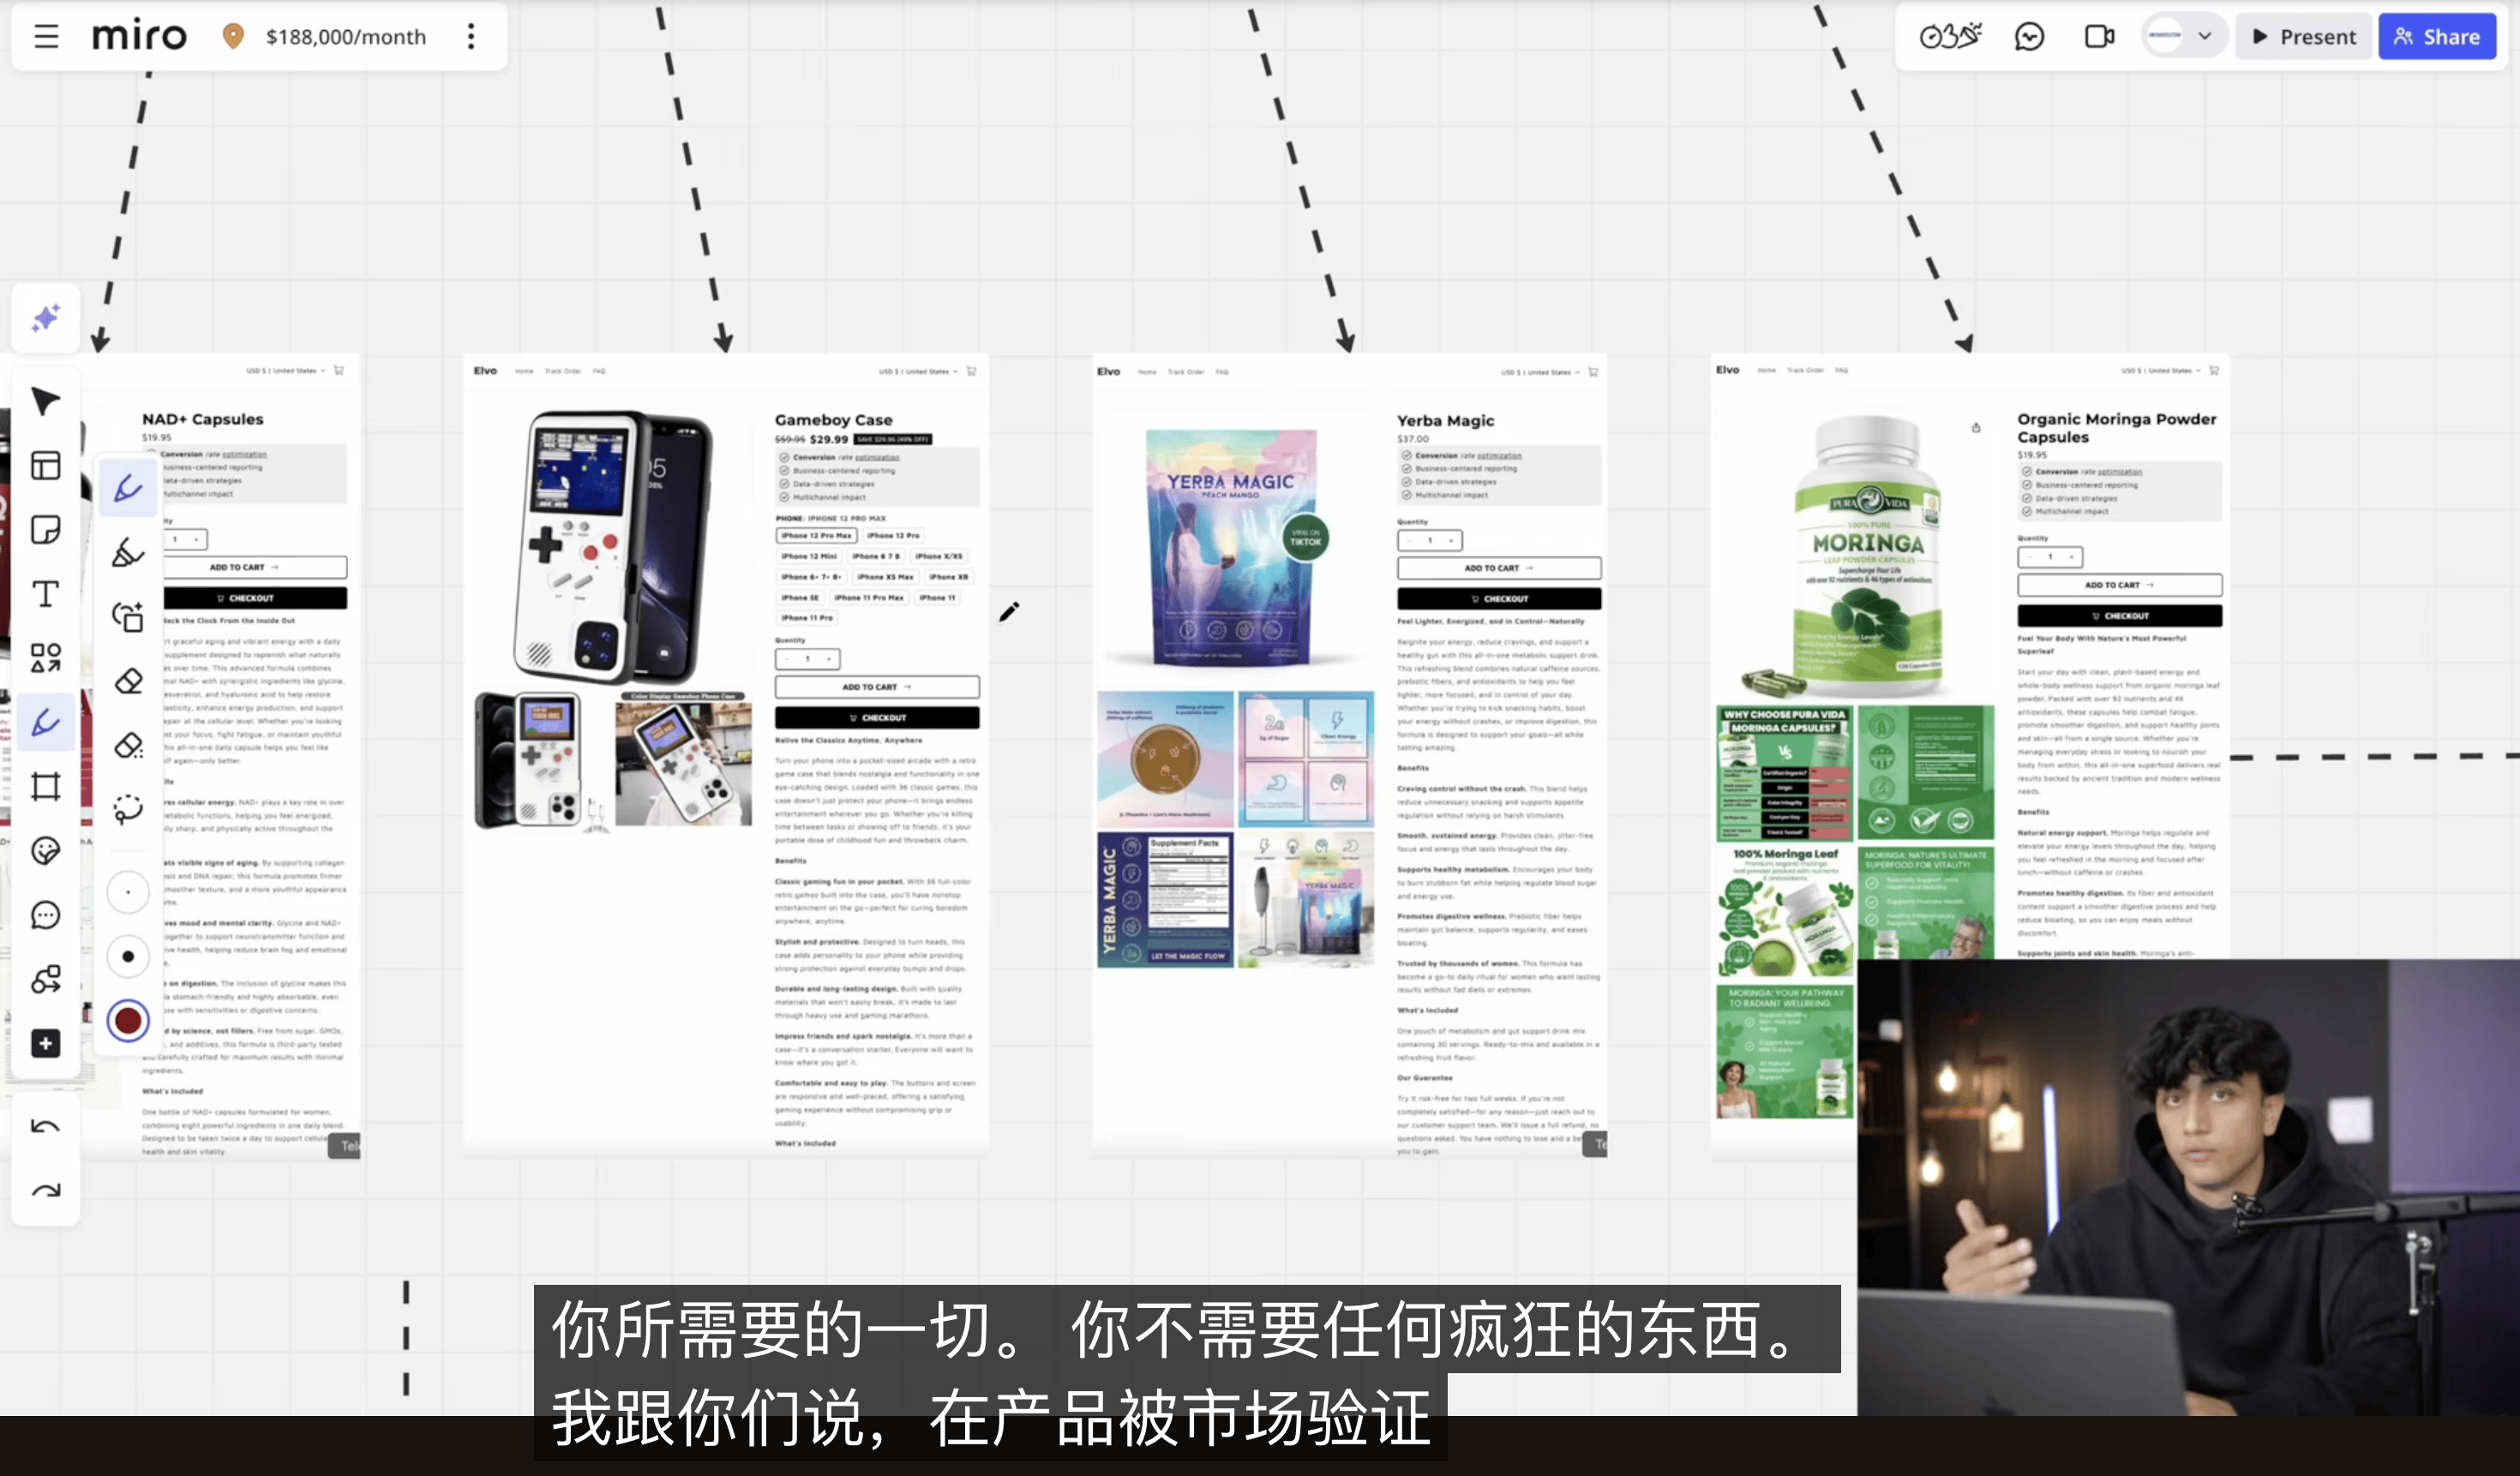Open timer, voting and celebration activities

1950,37
